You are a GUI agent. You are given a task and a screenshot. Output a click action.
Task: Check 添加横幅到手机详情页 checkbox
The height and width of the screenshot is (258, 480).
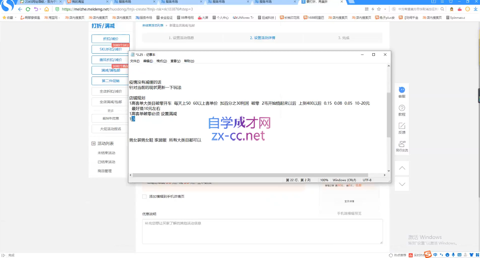144,196
